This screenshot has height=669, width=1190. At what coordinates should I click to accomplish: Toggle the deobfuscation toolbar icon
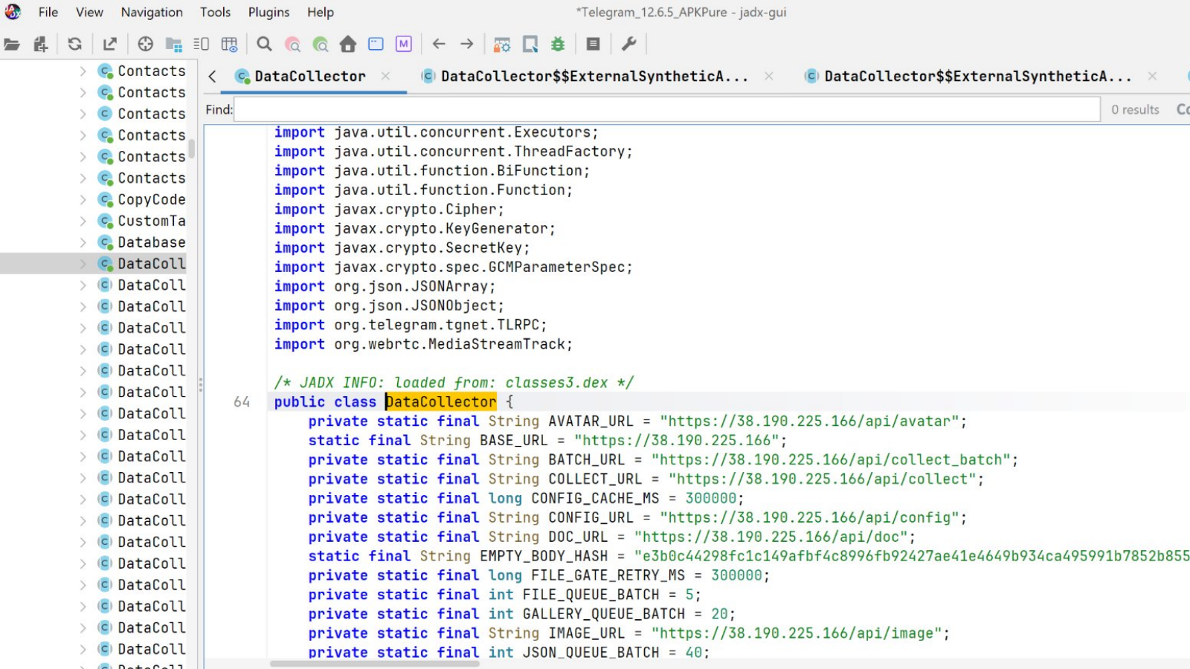tap(502, 45)
